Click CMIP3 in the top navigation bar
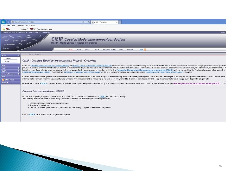 (x=87, y=50)
